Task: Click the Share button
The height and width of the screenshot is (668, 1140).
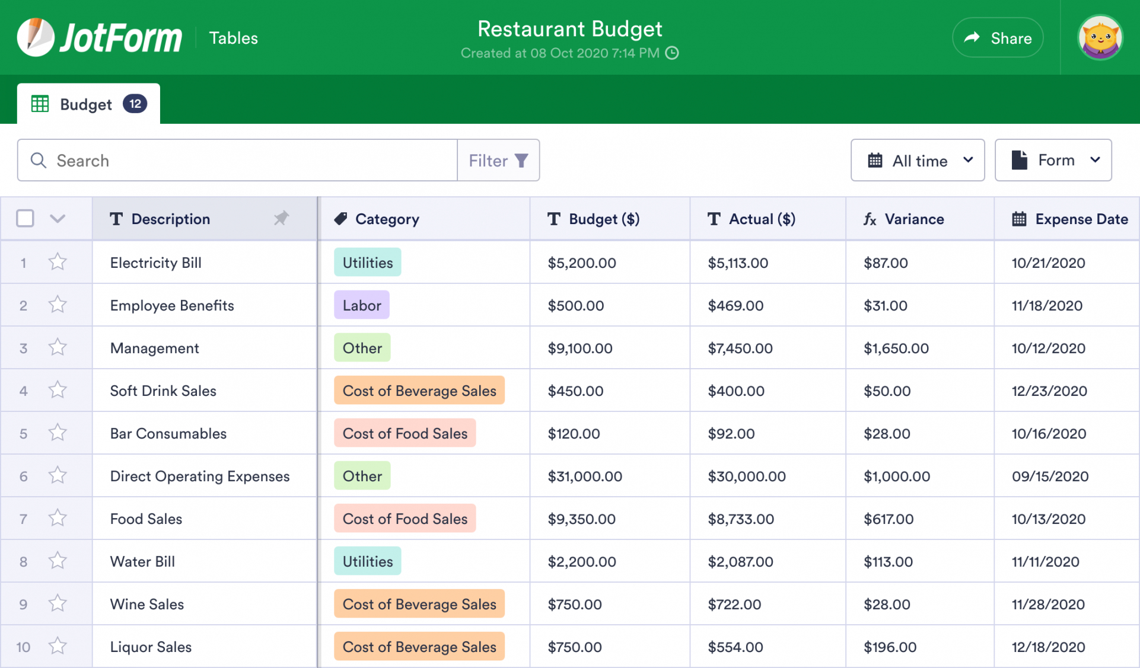Action: pos(998,38)
